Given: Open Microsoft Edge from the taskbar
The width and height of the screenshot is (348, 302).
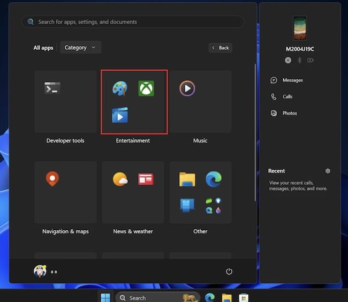Looking at the screenshot, I should [x=210, y=298].
